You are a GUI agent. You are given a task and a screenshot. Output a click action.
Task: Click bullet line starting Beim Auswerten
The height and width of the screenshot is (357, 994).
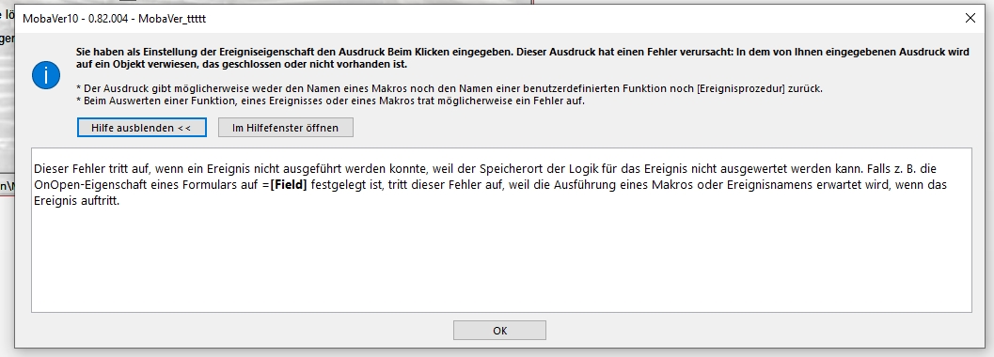coord(330,101)
